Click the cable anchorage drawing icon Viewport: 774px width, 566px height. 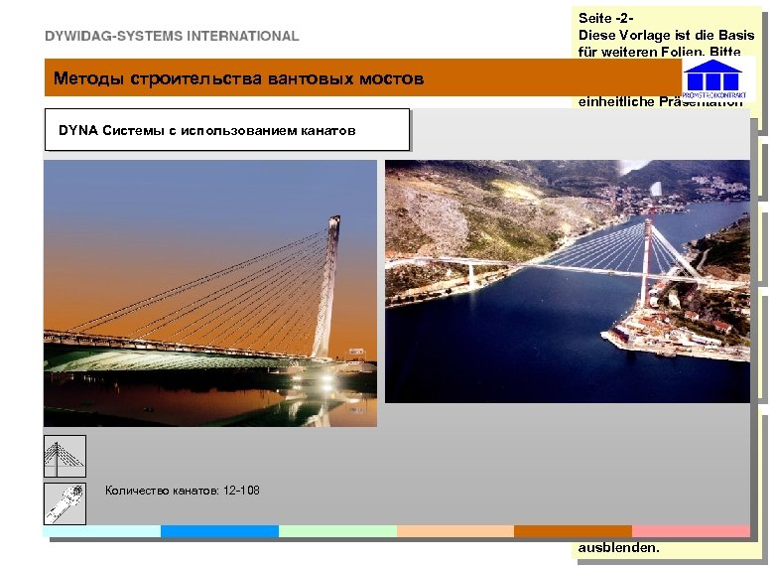coord(64,503)
